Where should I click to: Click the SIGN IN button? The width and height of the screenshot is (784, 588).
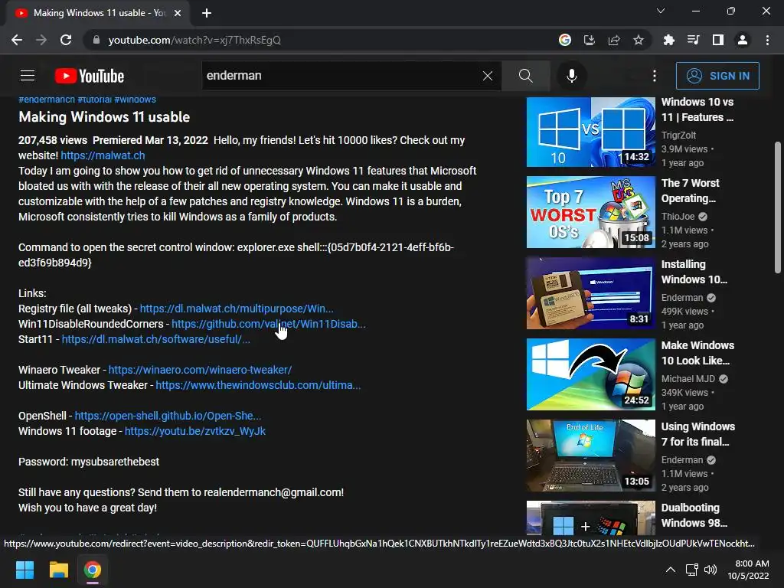click(717, 76)
